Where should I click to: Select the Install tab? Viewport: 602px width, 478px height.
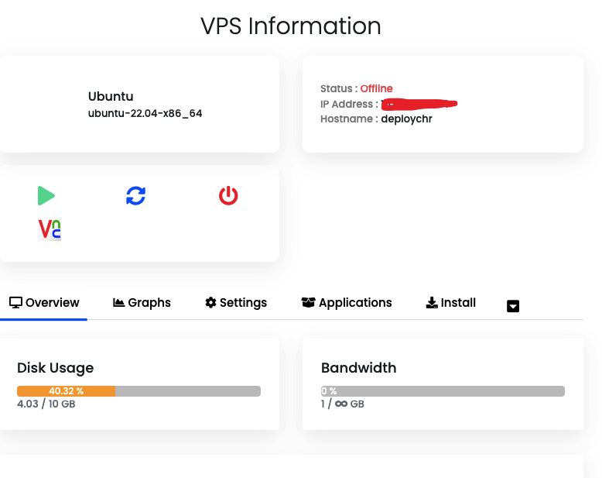click(458, 303)
